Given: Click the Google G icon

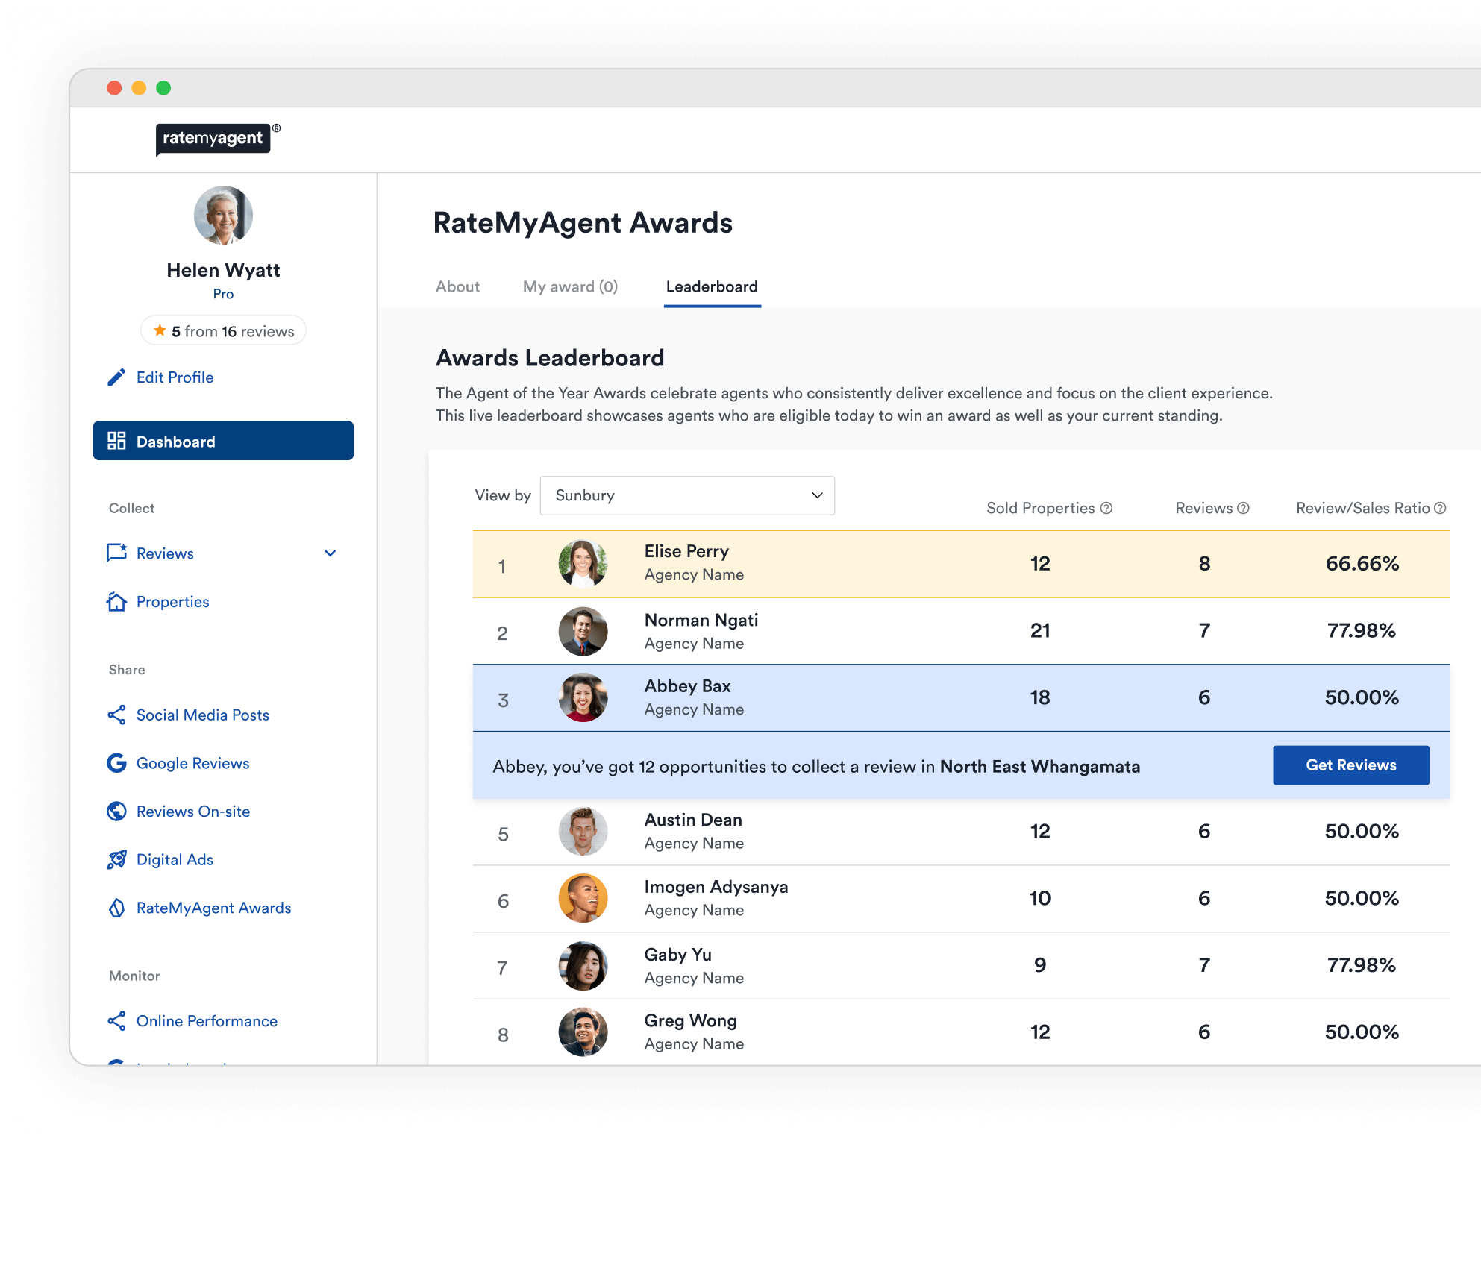Looking at the screenshot, I should coord(116,763).
